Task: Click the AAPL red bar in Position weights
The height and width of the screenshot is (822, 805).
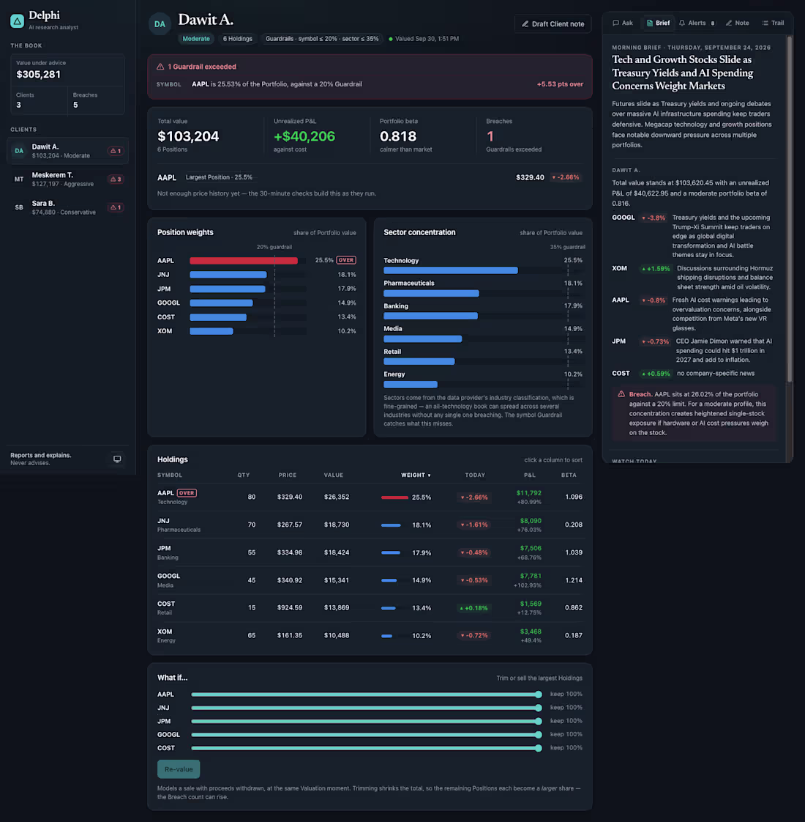Action: tap(244, 261)
